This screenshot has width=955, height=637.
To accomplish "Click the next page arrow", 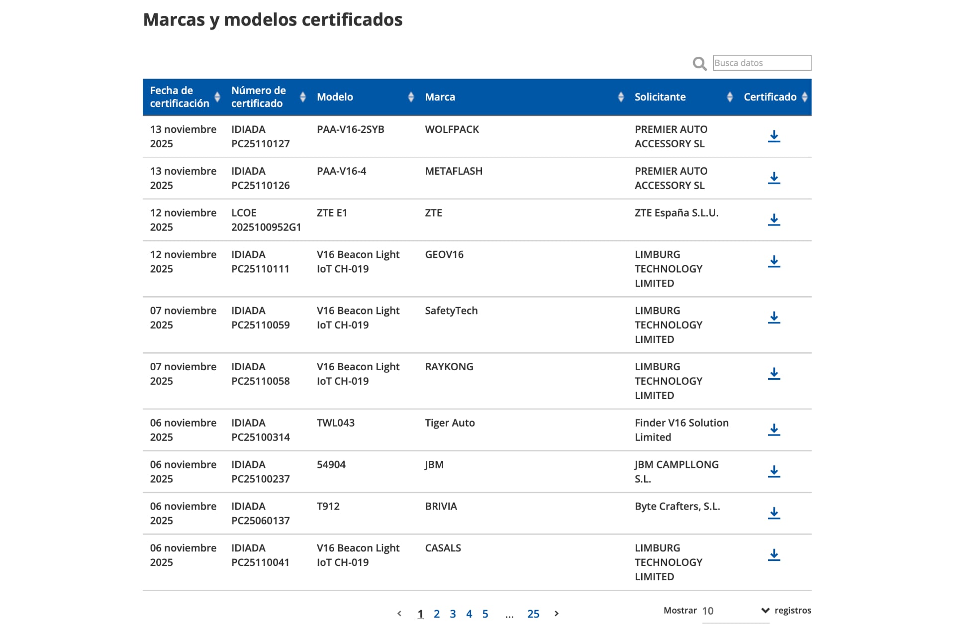I will (x=556, y=614).
